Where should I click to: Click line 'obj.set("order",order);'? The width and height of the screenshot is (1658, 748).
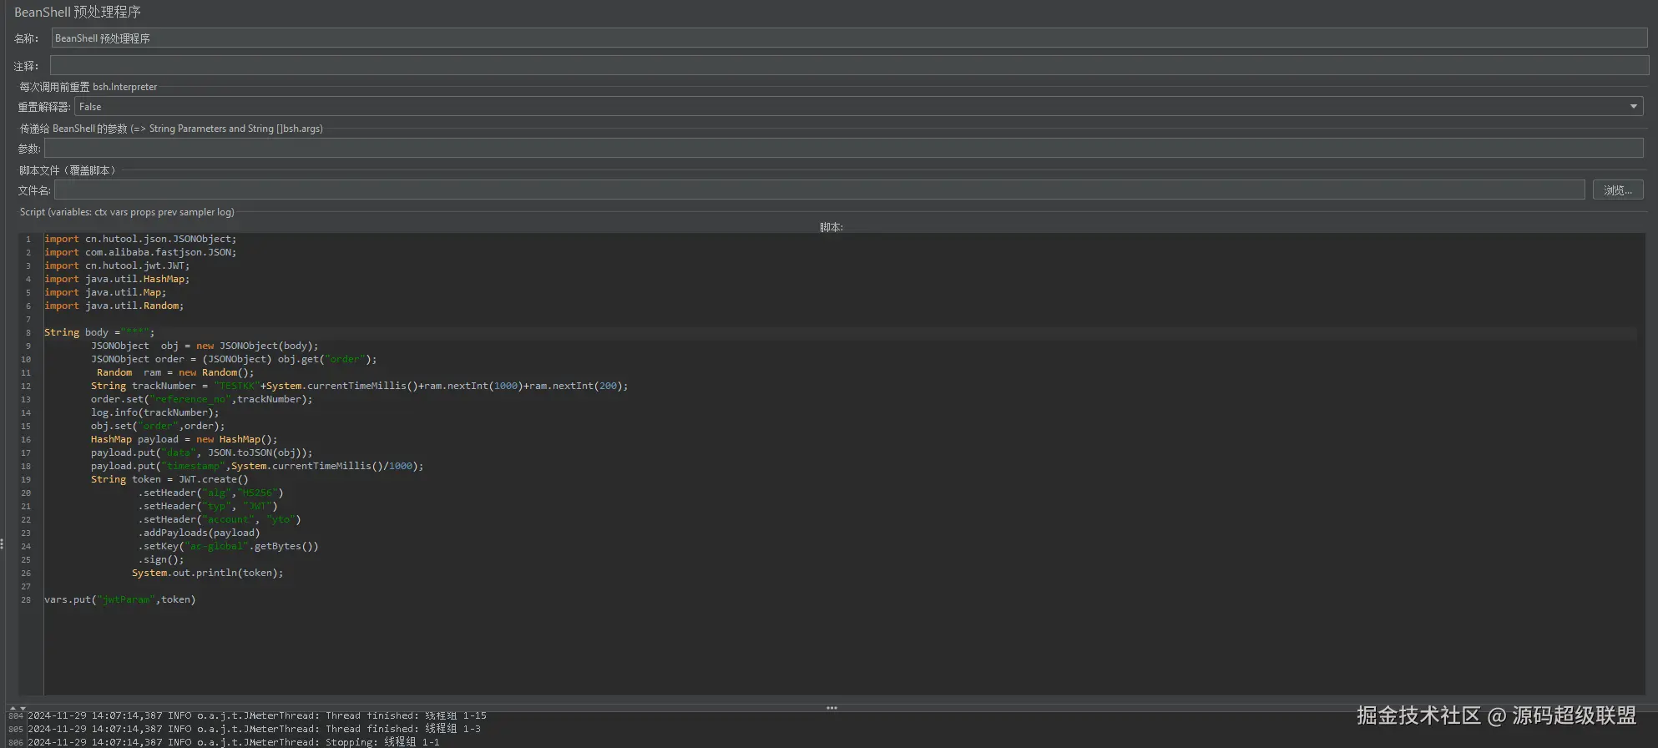158,426
